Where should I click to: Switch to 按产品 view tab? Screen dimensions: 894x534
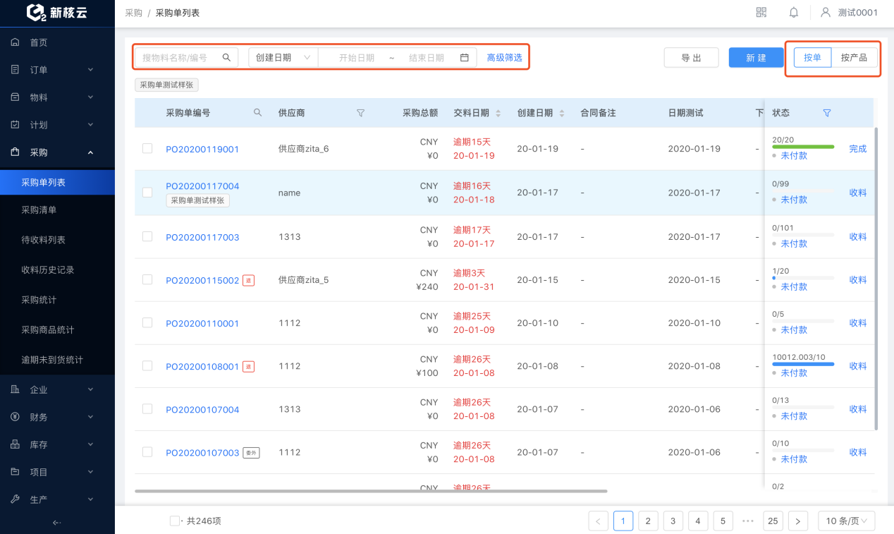[x=854, y=58]
